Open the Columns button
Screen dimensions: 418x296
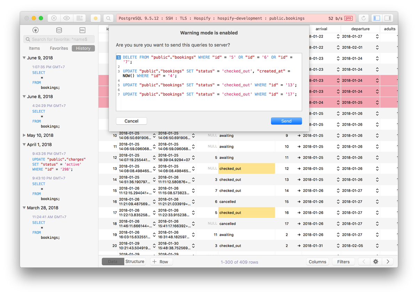point(317,262)
